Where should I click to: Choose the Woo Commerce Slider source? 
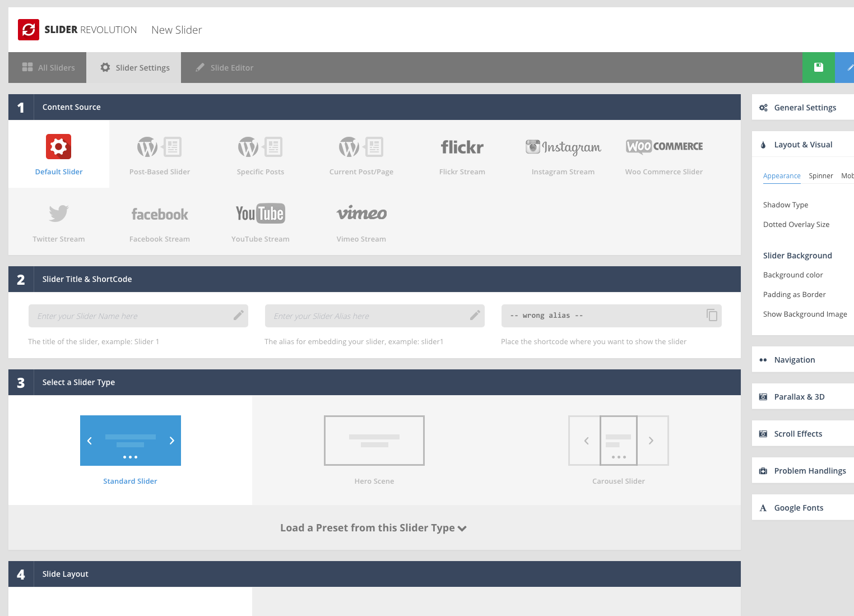coord(664,154)
